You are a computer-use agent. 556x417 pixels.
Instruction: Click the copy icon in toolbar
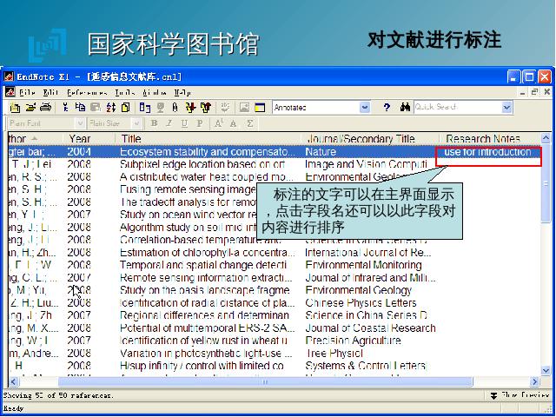(80, 108)
